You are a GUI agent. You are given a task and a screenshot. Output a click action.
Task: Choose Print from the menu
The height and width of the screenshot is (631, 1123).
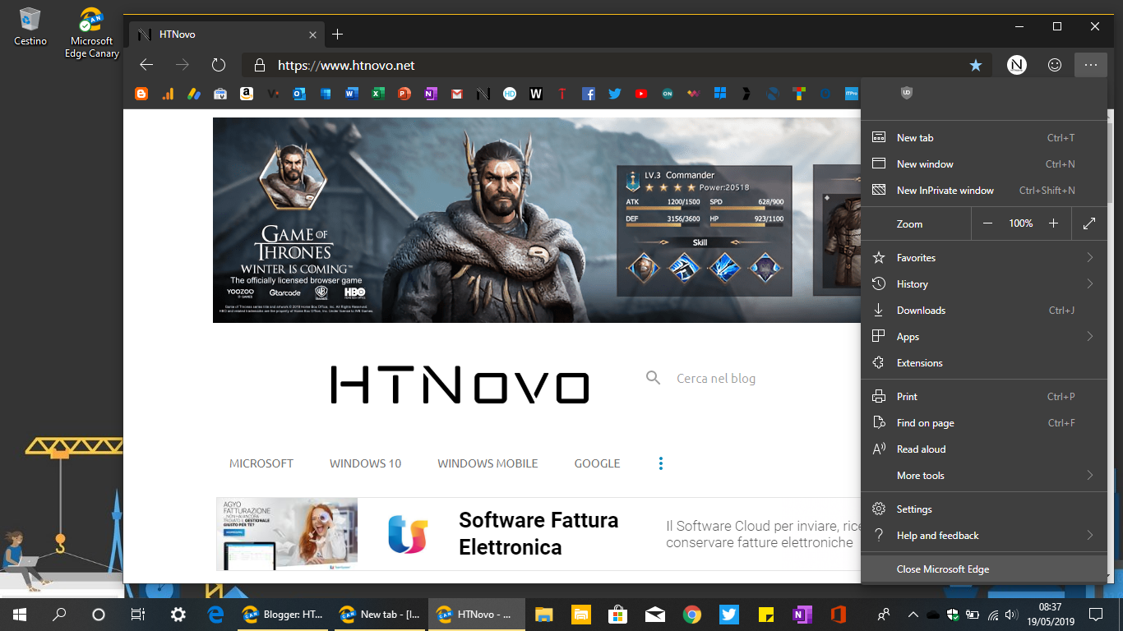983,397
